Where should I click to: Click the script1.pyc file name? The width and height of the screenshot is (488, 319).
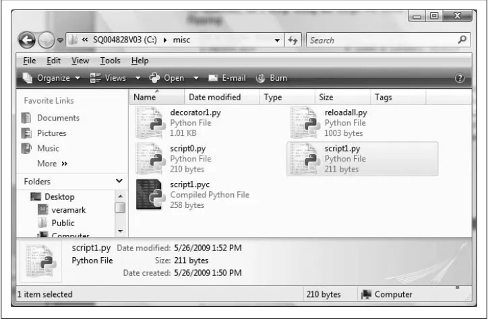190,184
